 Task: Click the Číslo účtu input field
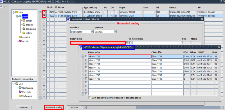click(x=157, y=43)
